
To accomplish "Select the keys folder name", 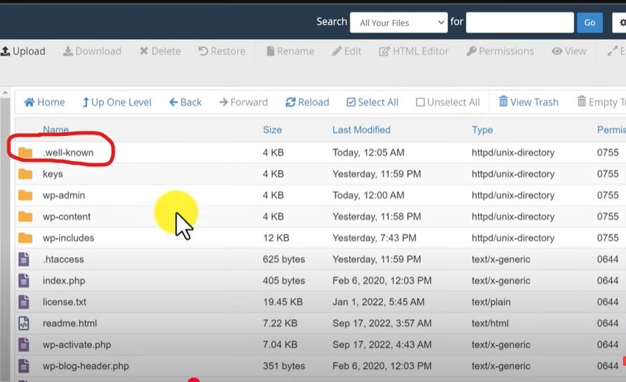I will coord(52,174).
